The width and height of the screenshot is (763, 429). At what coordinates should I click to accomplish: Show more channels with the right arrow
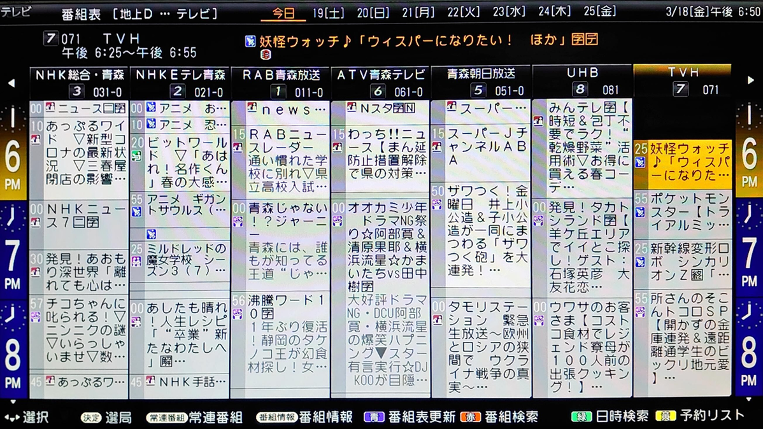point(750,80)
